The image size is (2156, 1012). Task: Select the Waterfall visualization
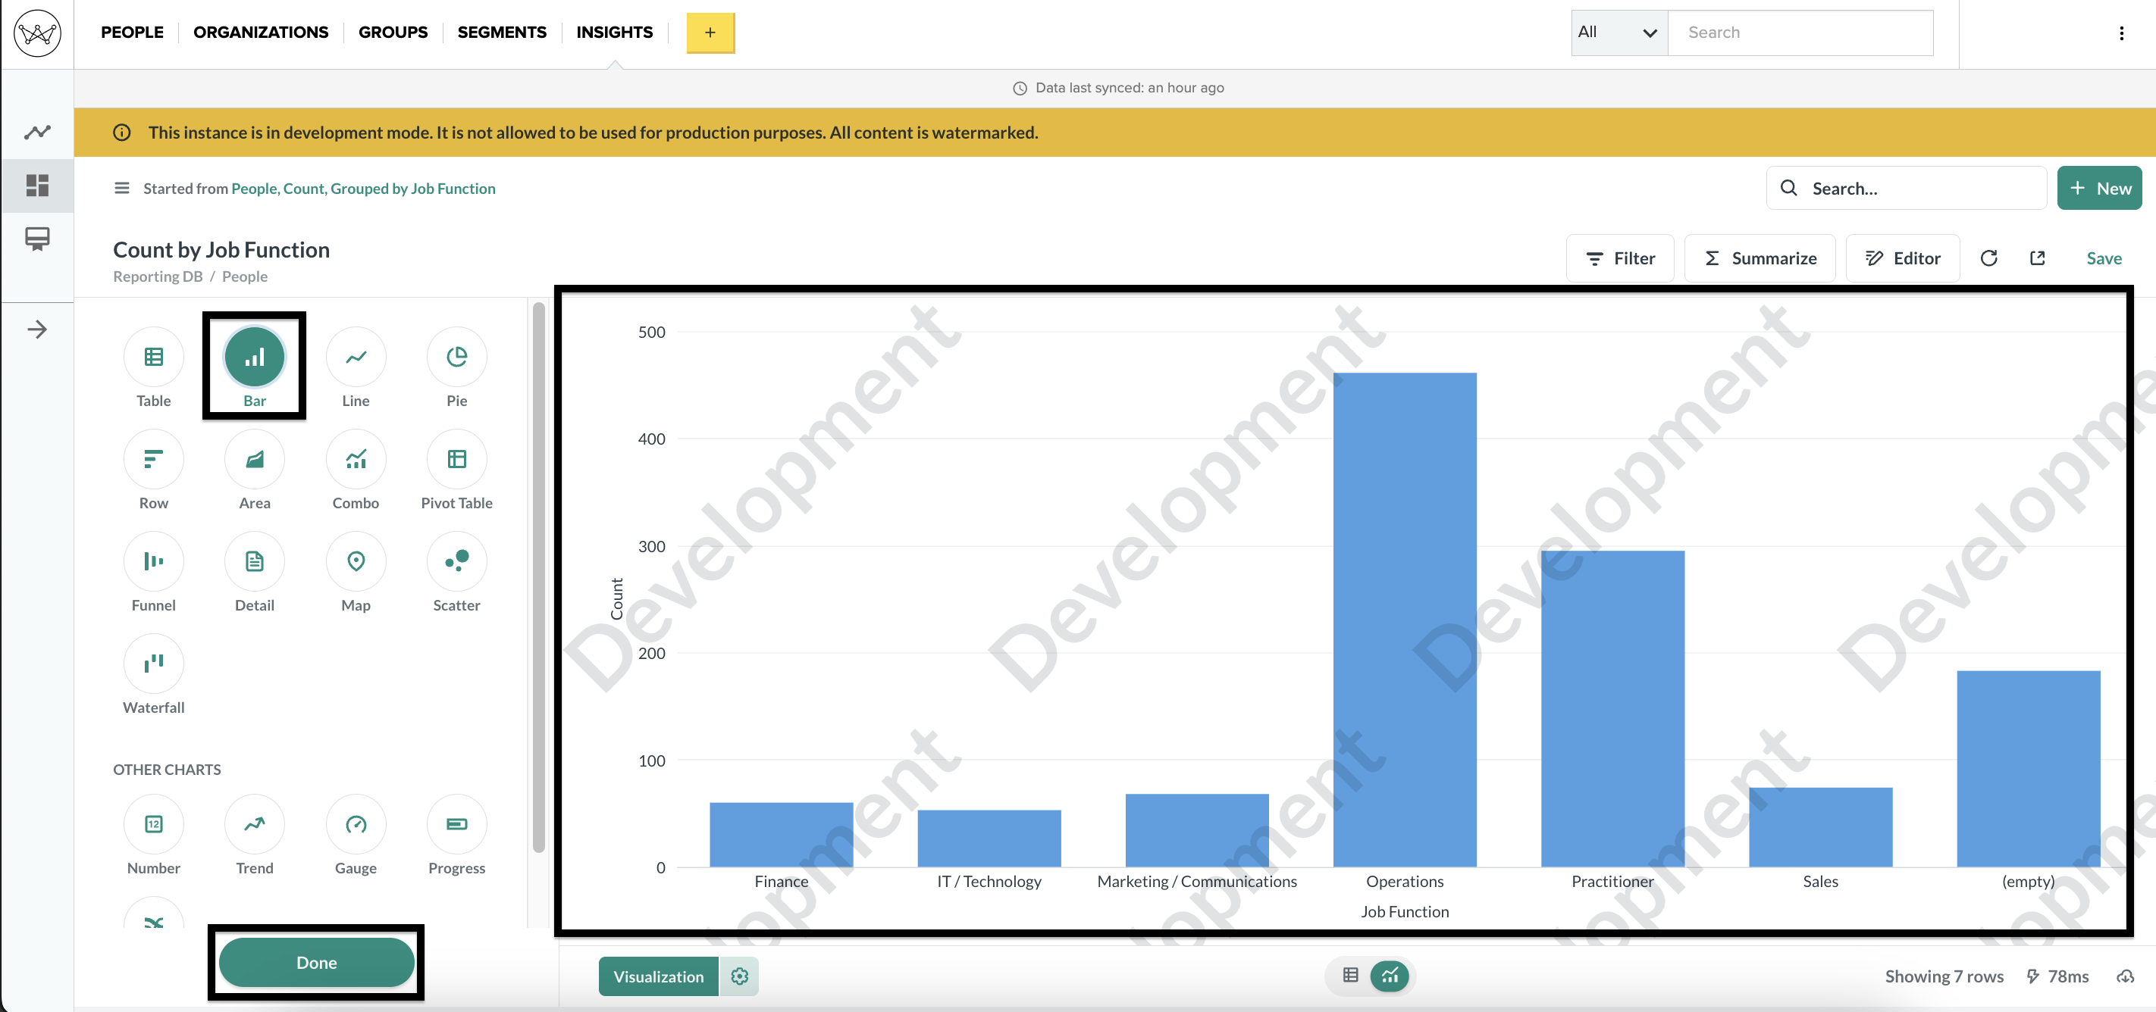pos(153,664)
